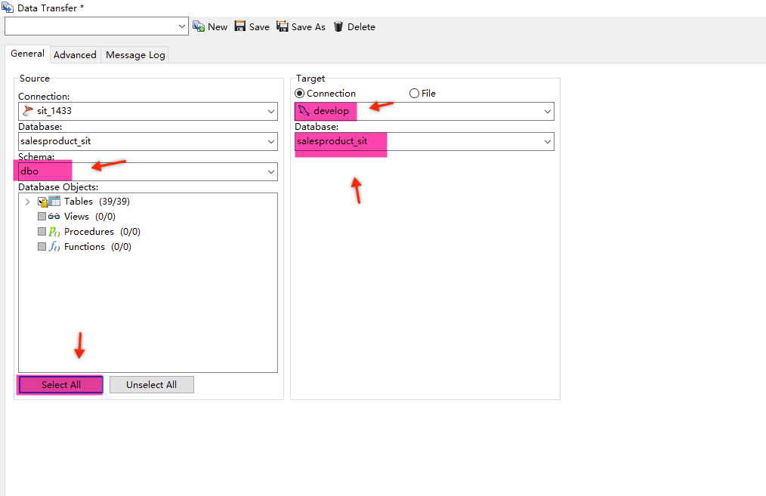Select the File radio button in Target
766x496 pixels.
414,94
